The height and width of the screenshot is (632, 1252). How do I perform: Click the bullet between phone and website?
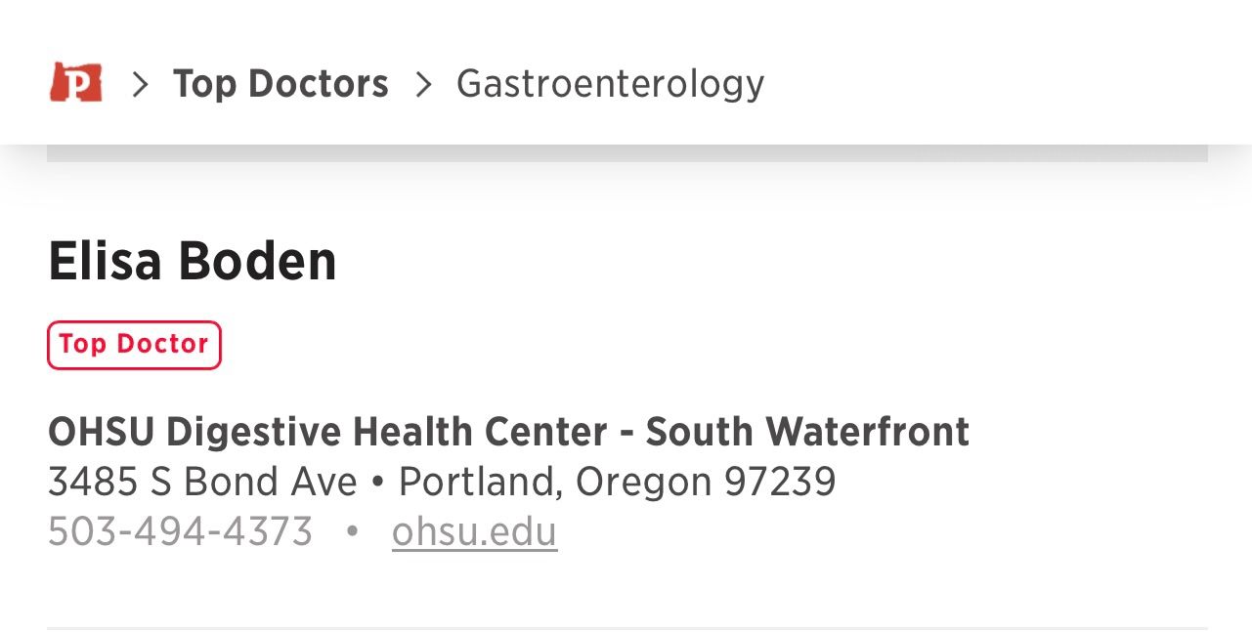[x=352, y=532]
